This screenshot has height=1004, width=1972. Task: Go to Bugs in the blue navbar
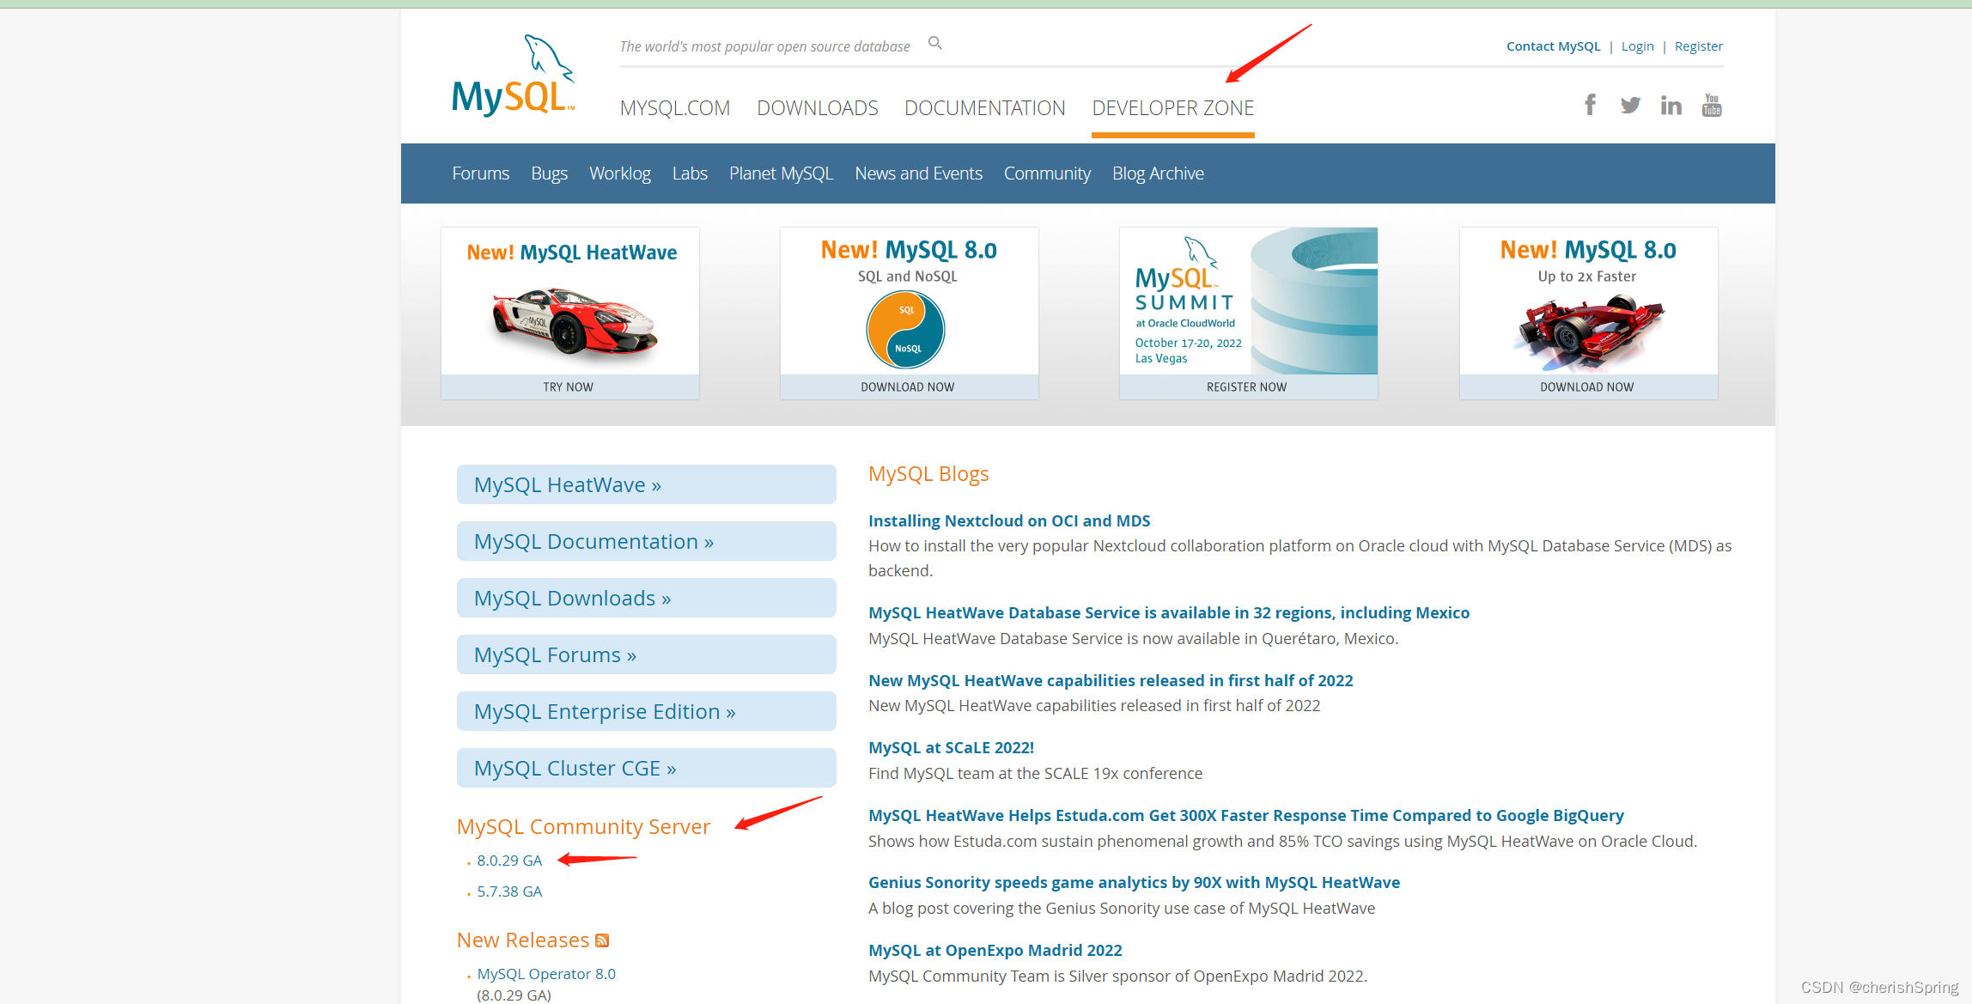pos(550,173)
